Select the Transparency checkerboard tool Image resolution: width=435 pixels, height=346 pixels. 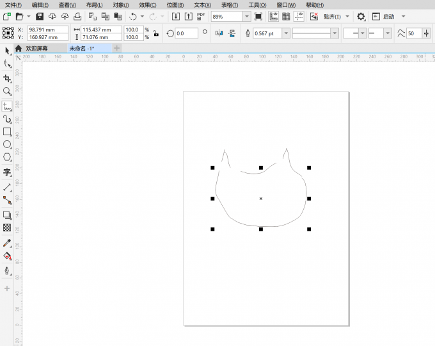pos(7,228)
